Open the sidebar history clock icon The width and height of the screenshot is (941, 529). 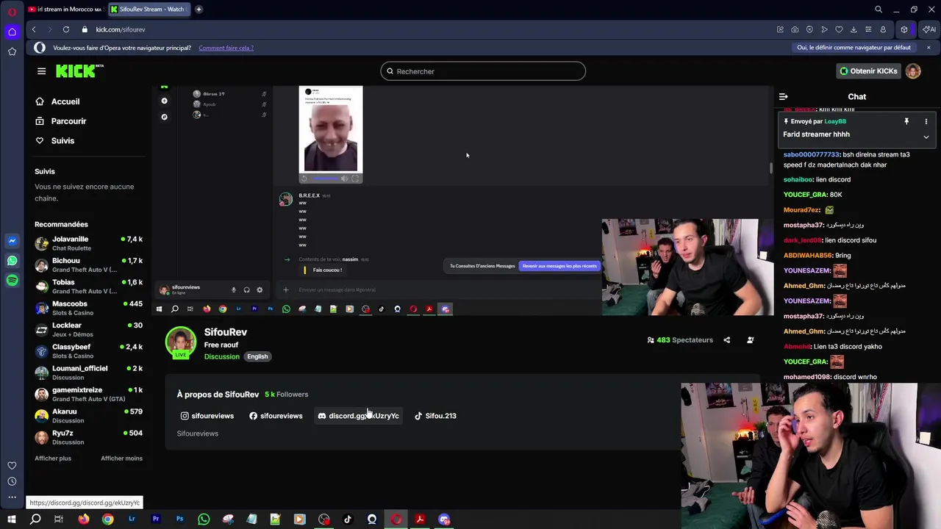pyautogui.click(x=12, y=481)
